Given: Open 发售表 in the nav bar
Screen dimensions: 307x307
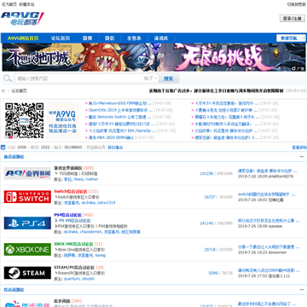Looking at the screenshot, I should click(134, 38).
